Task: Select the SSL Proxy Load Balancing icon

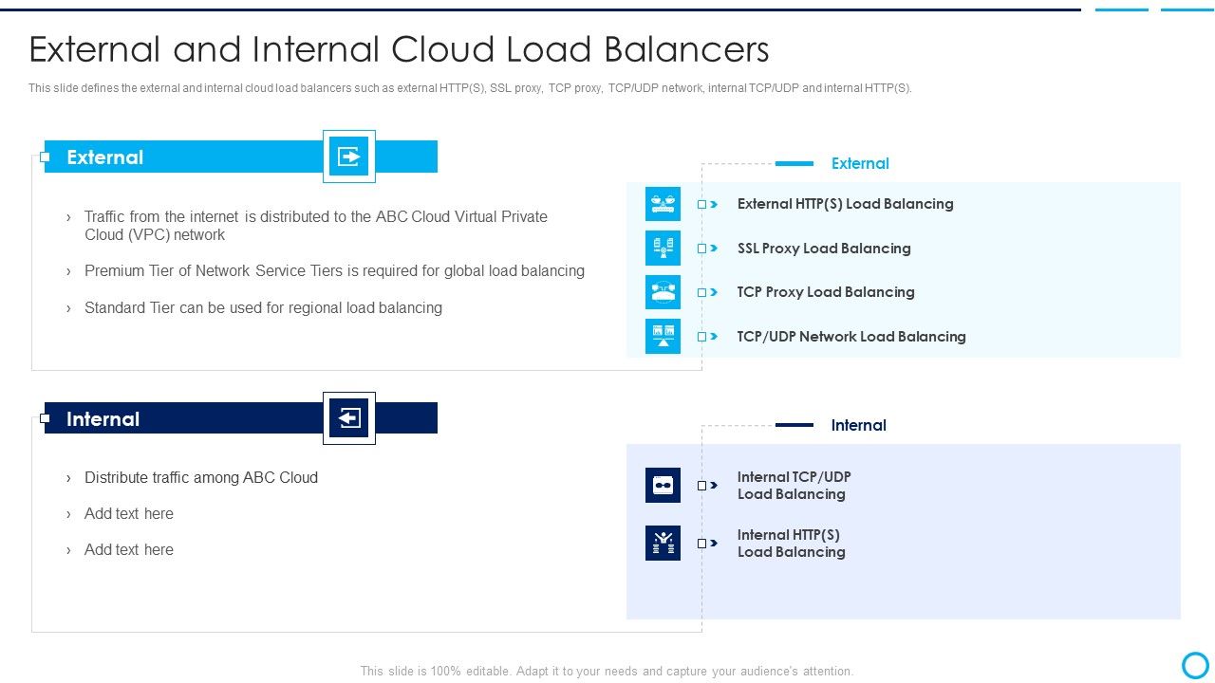Action: (x=663, y=248)
